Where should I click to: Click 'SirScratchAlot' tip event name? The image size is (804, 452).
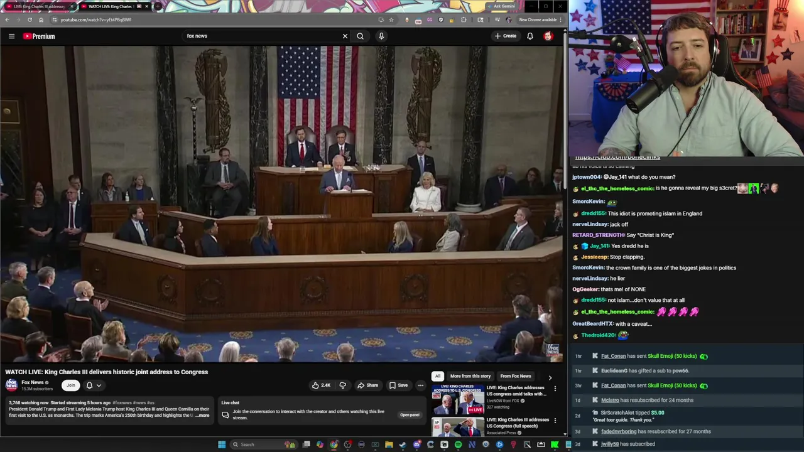coord(617,412)
